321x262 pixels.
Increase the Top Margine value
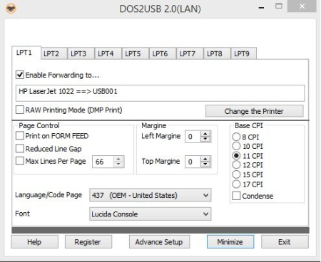tap(205, 159)
